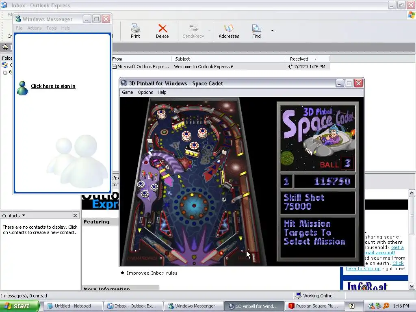This screenshot has height=312, width=416.
Task: Click the InfoBeat banner image
Action: [x=368, y=286]
